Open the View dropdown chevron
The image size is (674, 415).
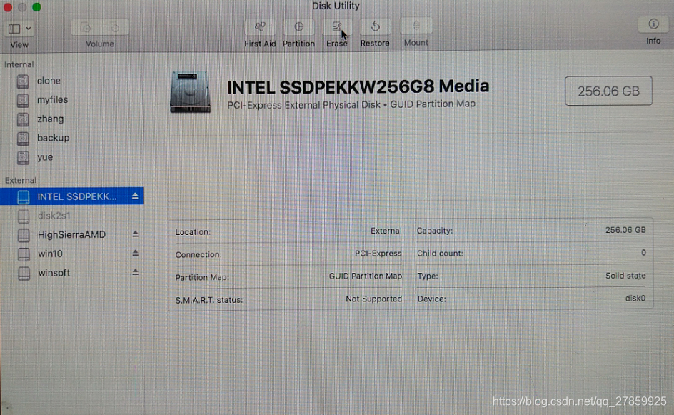point(29,29)
